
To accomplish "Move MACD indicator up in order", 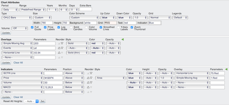I will (88, 87).
